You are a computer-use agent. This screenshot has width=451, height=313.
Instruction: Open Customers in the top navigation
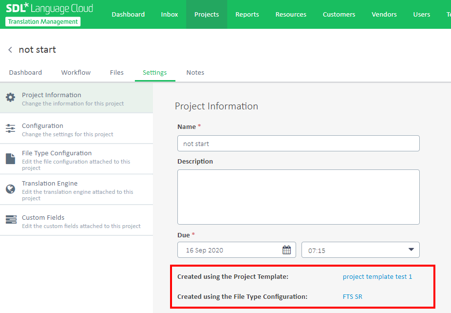pyautogui.click(x=339, y=14)
